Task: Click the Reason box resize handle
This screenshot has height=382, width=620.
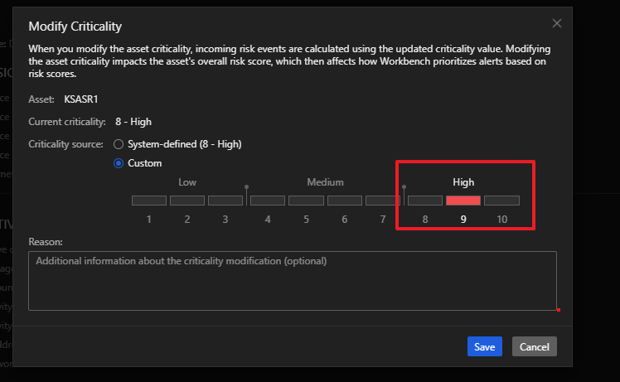Action: [x=559, y=310]
